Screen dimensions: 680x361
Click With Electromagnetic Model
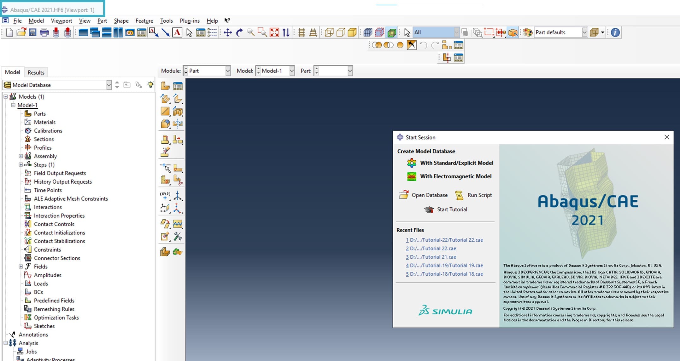(x=449, y=176)
